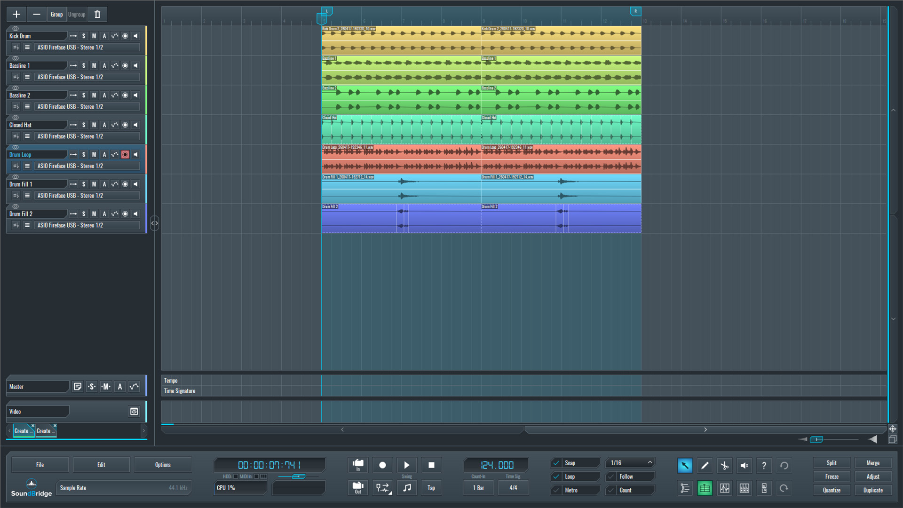The image size is (903, 508).
Task: Click the right loop marker on the timeline
Action: coord(635,11)
